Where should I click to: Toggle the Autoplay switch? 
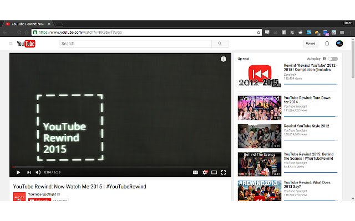pos(333,59)
